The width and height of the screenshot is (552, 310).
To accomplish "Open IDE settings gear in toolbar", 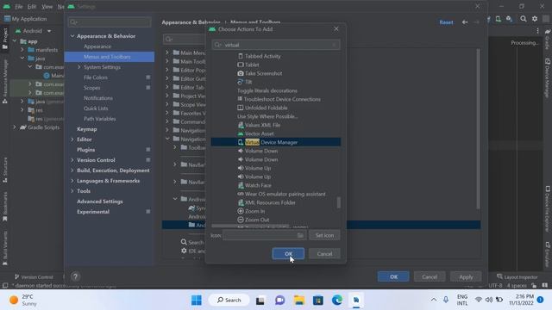I will point(535,19).
